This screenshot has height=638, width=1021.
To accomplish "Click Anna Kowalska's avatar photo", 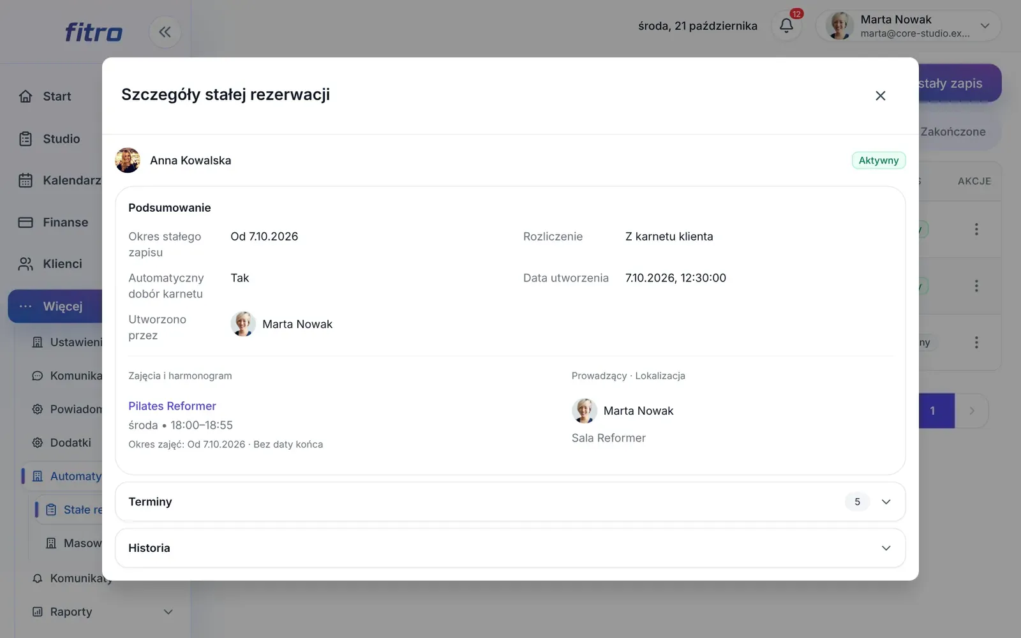I will 128,160.
